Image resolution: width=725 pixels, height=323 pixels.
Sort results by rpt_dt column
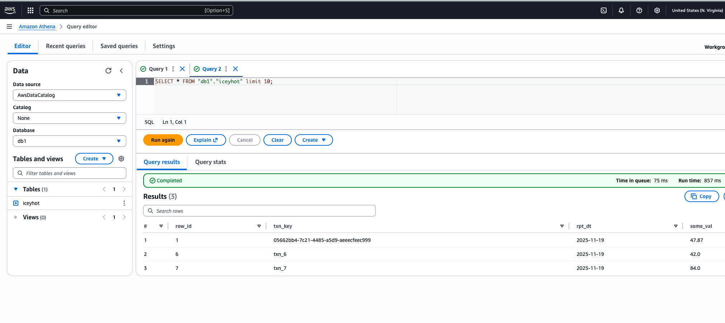point(676,226)
